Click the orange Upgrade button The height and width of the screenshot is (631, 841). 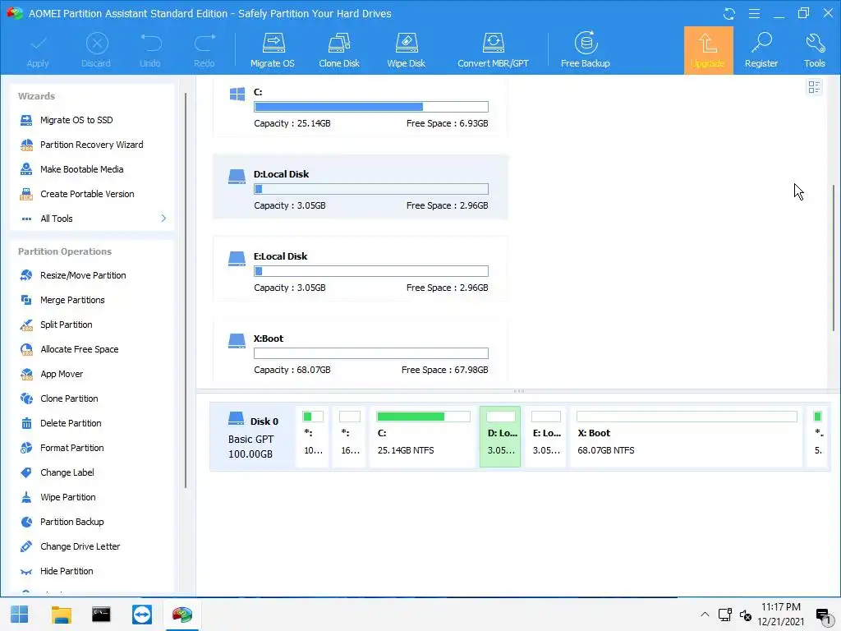coord(708,50)
